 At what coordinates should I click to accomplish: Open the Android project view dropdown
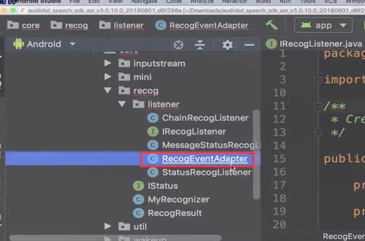(72, 44)
